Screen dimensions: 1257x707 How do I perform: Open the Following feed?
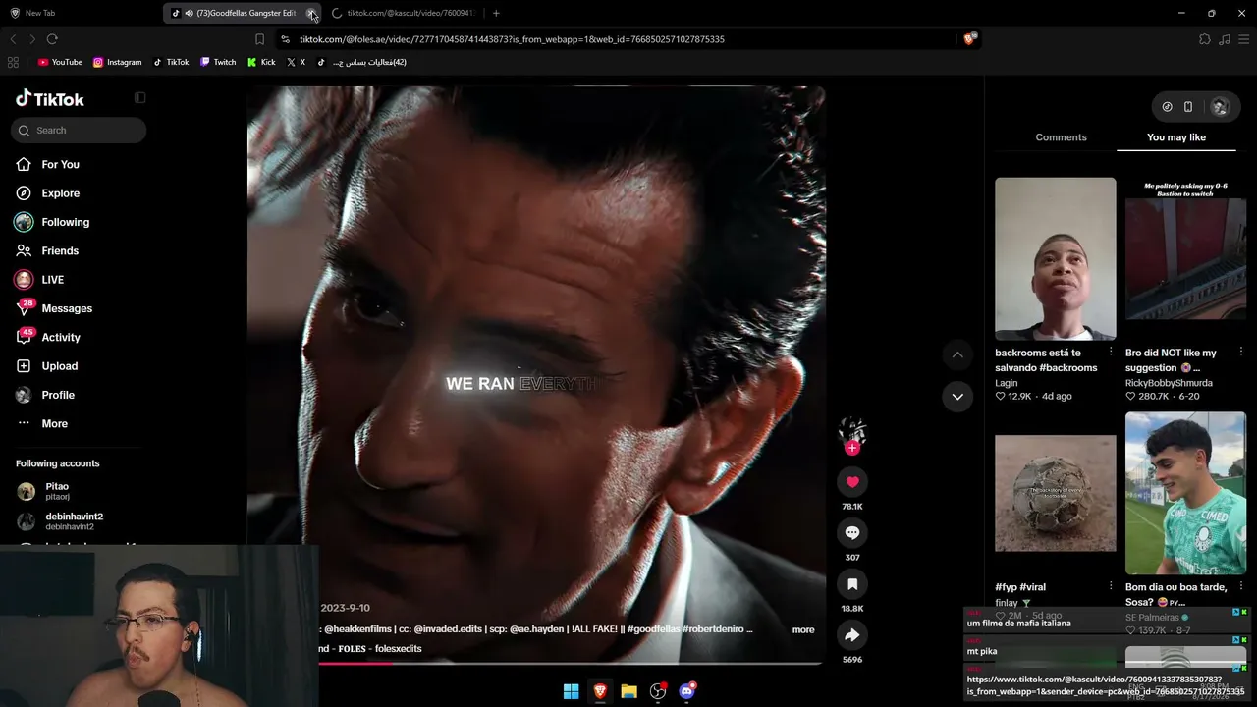(x=65, y=222)
